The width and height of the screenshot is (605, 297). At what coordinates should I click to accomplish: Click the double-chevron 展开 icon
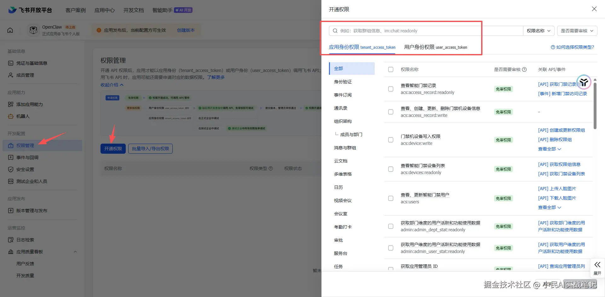597,265
